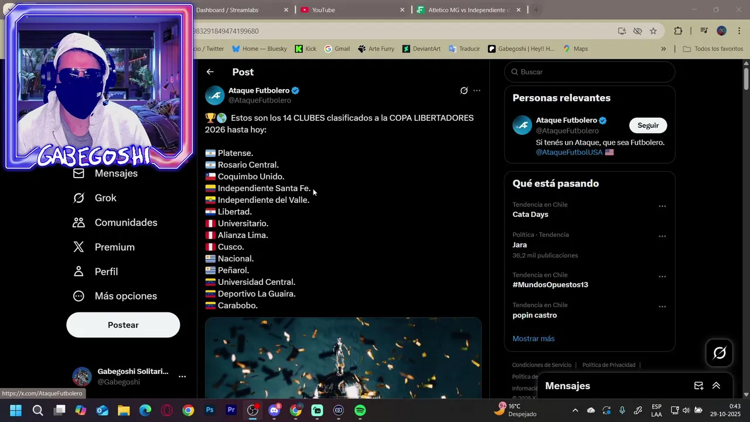
Task: Open the Maps bookmark
Action: (x=575, y=49)
